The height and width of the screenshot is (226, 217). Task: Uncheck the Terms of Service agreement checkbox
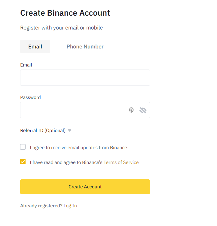point(23,162)
